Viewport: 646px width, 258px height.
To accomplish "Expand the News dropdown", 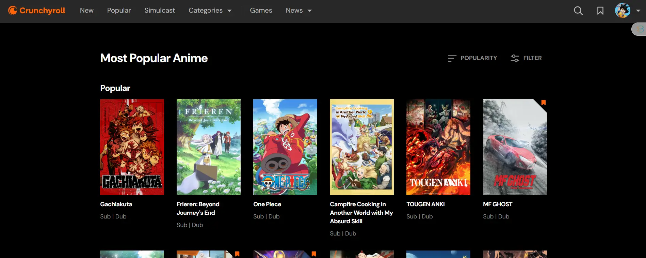I will tap(299, 11).
